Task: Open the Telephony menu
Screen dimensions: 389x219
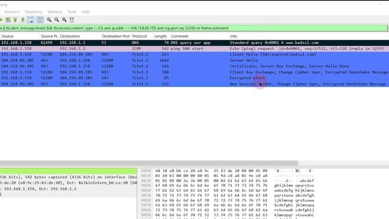Action: [x=33, y=12]
